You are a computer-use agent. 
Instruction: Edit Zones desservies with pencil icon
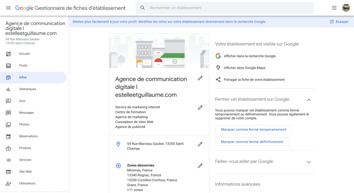coord(200,166)
